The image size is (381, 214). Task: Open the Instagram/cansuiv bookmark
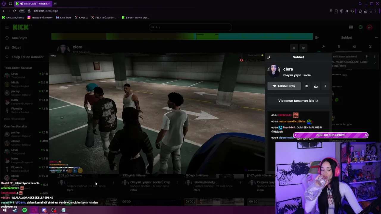pyautogui.click(x=40, y=18)
